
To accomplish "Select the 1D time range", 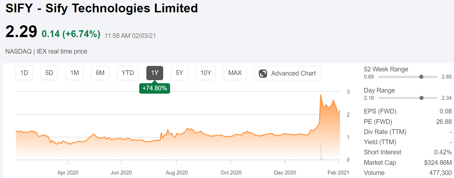I will click(24, 73).
